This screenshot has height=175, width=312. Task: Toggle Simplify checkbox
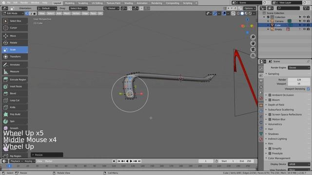click(270, 149)
